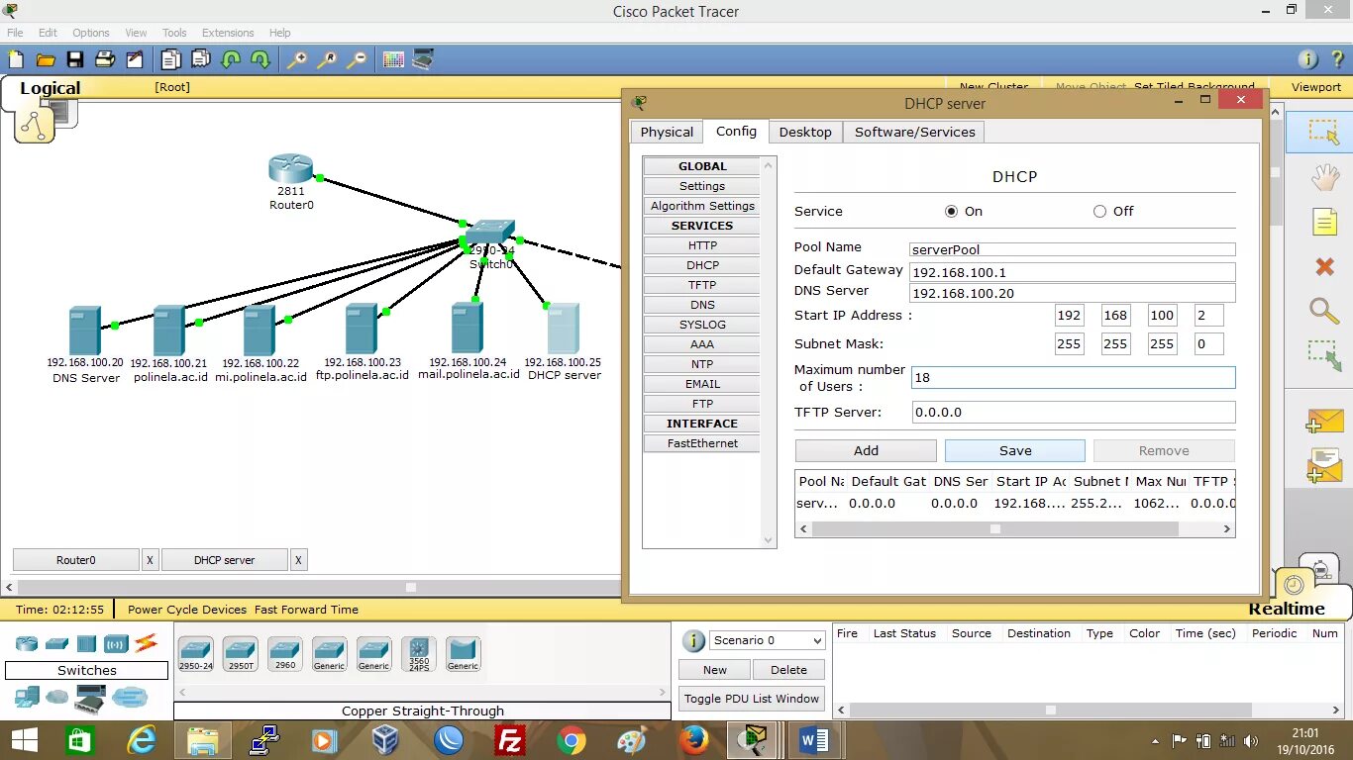Image resolution: width=1353 pixels, height=760 pixels.
Task: Pick the 2950-24 switch from device list
Action: pos(195,654)
